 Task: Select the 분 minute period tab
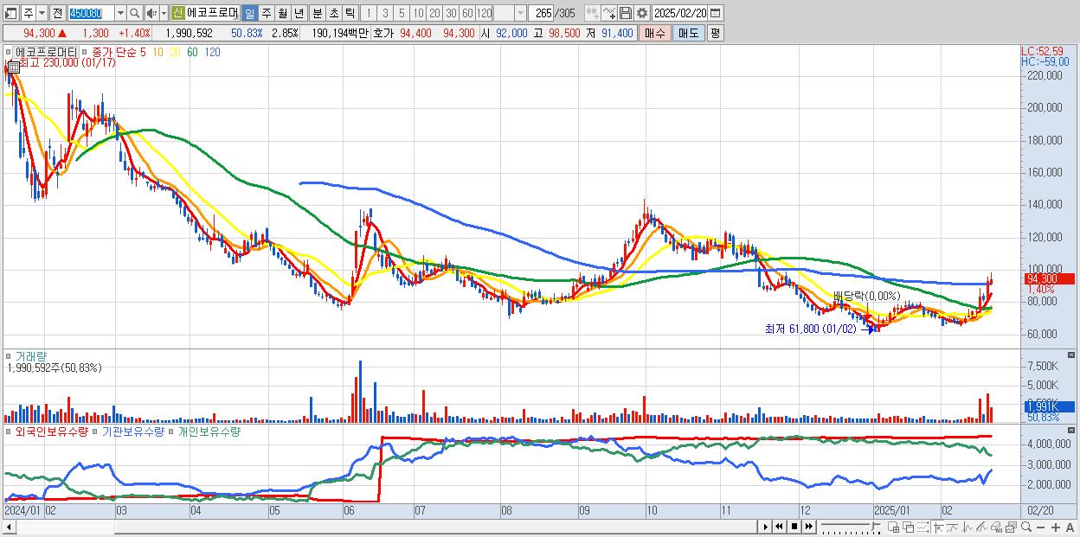(317, 13)
